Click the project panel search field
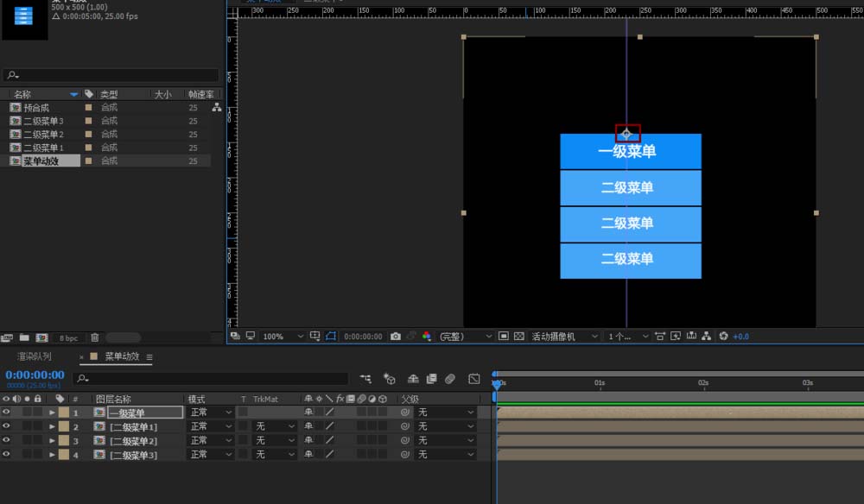Screen dimensions: 864x504 point(111,75)
